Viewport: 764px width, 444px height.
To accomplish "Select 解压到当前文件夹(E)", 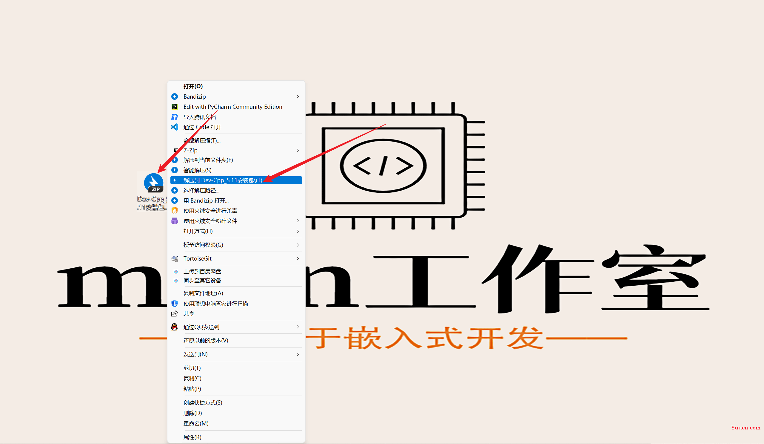I will [x=236, y=160].
